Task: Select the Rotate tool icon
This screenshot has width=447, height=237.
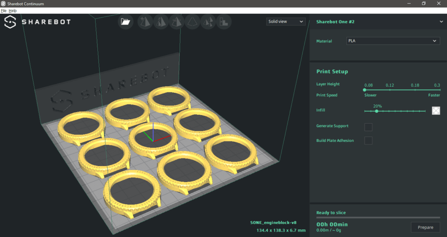Action: point(176,22)
